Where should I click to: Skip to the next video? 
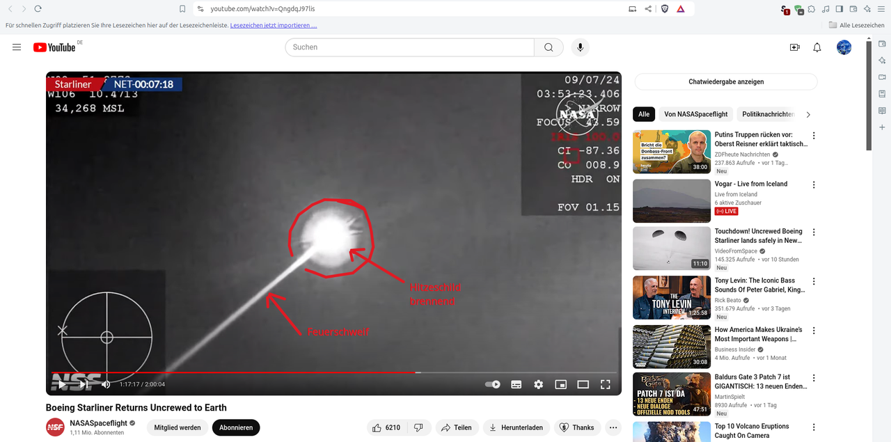point(84,384)
